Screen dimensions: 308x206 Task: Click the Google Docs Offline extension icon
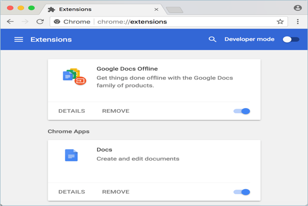click(x=74, y=76)
